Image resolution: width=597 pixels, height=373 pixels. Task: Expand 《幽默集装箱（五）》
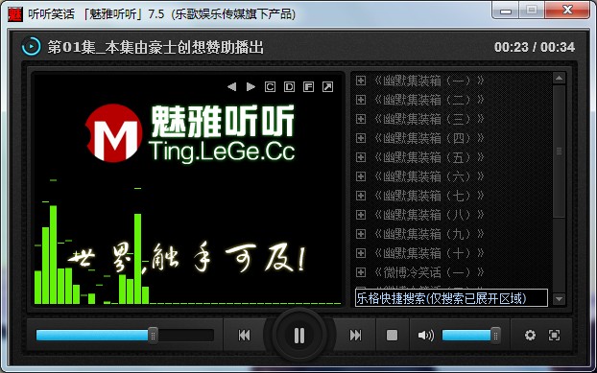tap(361, 157)
